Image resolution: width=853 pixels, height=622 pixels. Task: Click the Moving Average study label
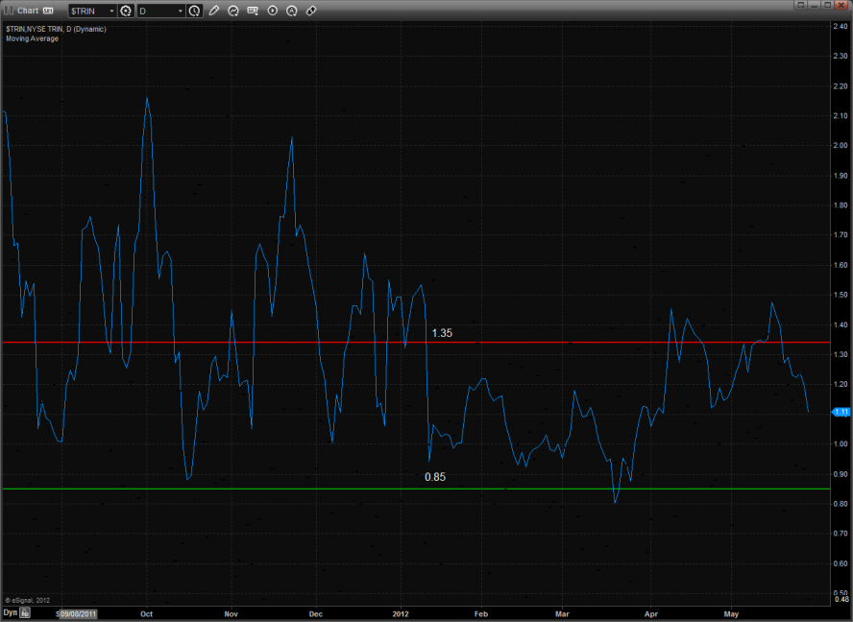click(32, 38)
